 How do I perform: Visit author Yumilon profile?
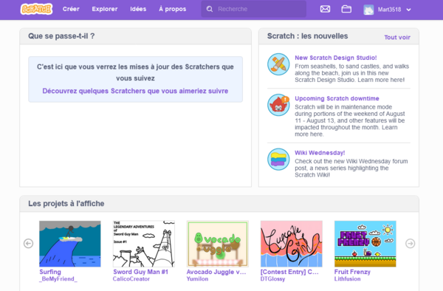(x=197, y=279)
